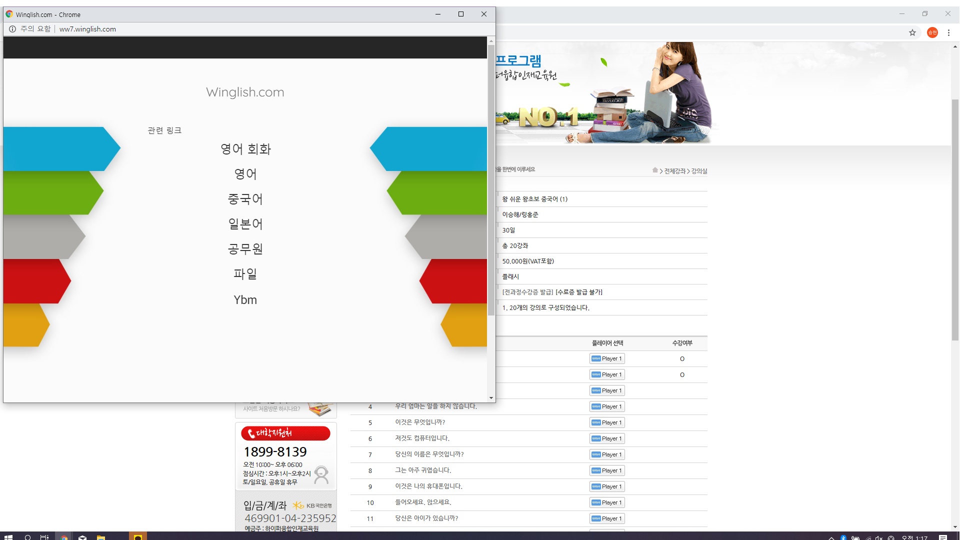Click the 1899-8139 phone number
This screenshot has width=960, height=540.
pos(275,451)
